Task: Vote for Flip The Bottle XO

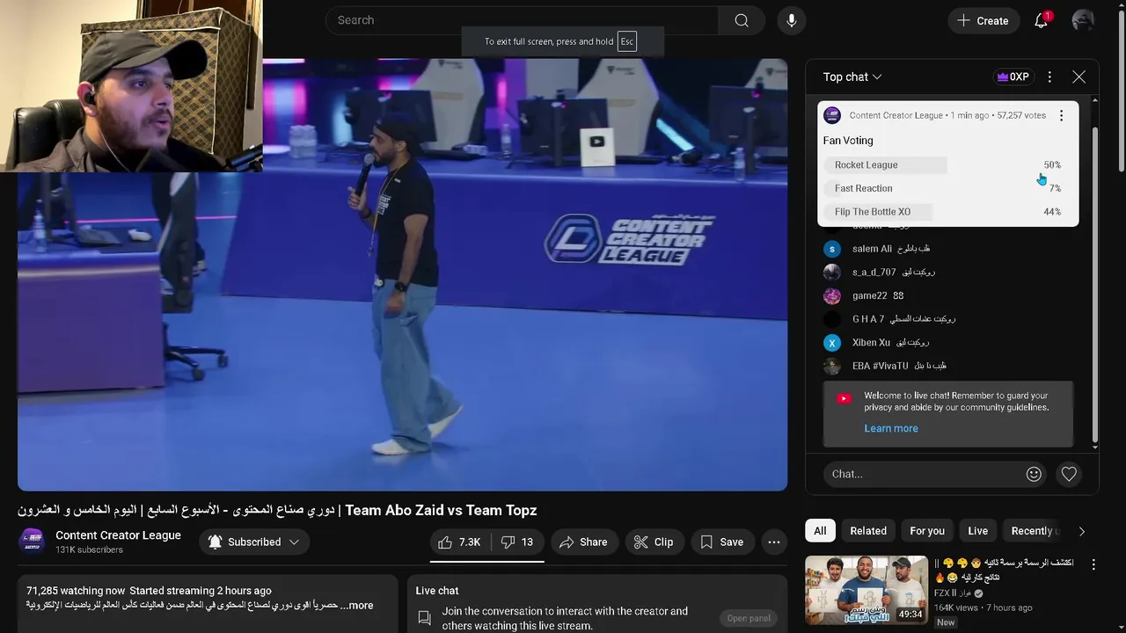Action: pyautogui.click(x=947, y=212)
